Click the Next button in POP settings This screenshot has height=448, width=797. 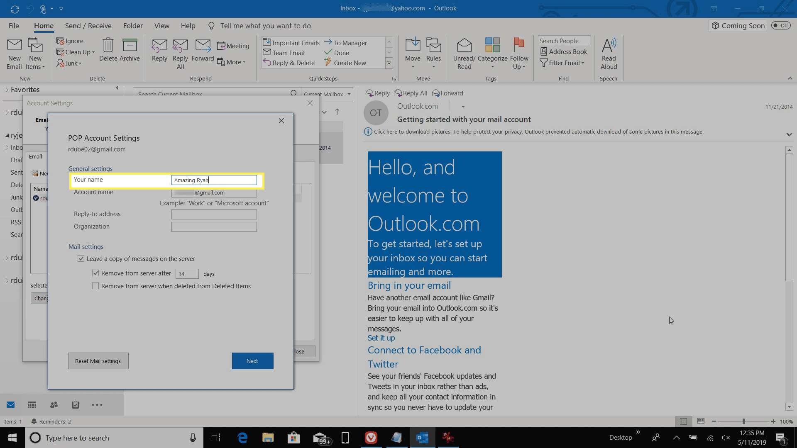pos(252,361)
